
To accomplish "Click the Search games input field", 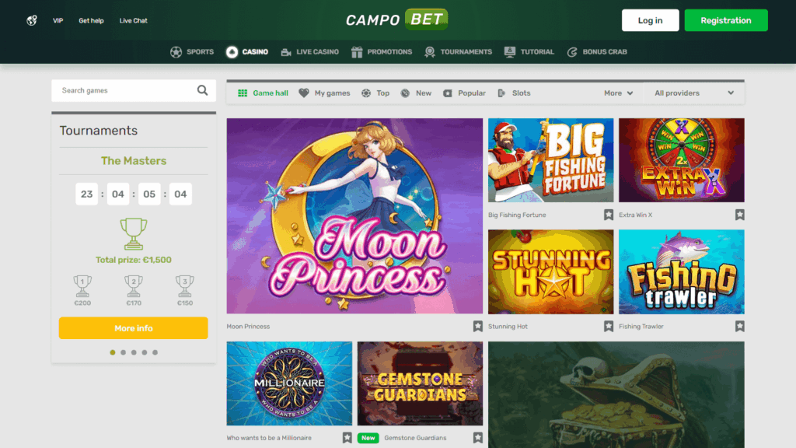I will [124, 90].
